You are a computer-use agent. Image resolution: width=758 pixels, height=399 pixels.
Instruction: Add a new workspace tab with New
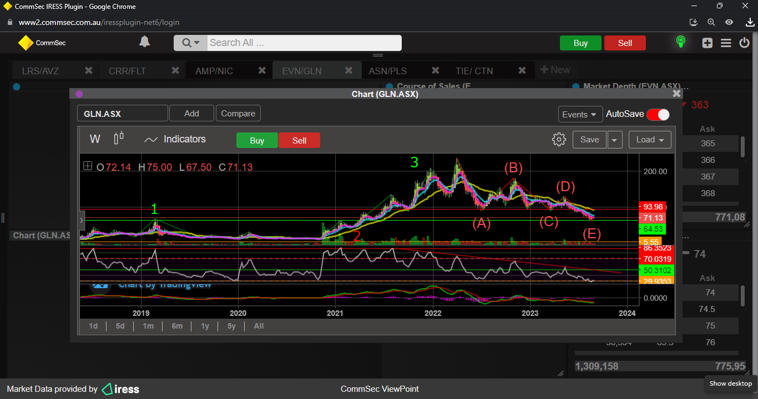tap(555, 70)
